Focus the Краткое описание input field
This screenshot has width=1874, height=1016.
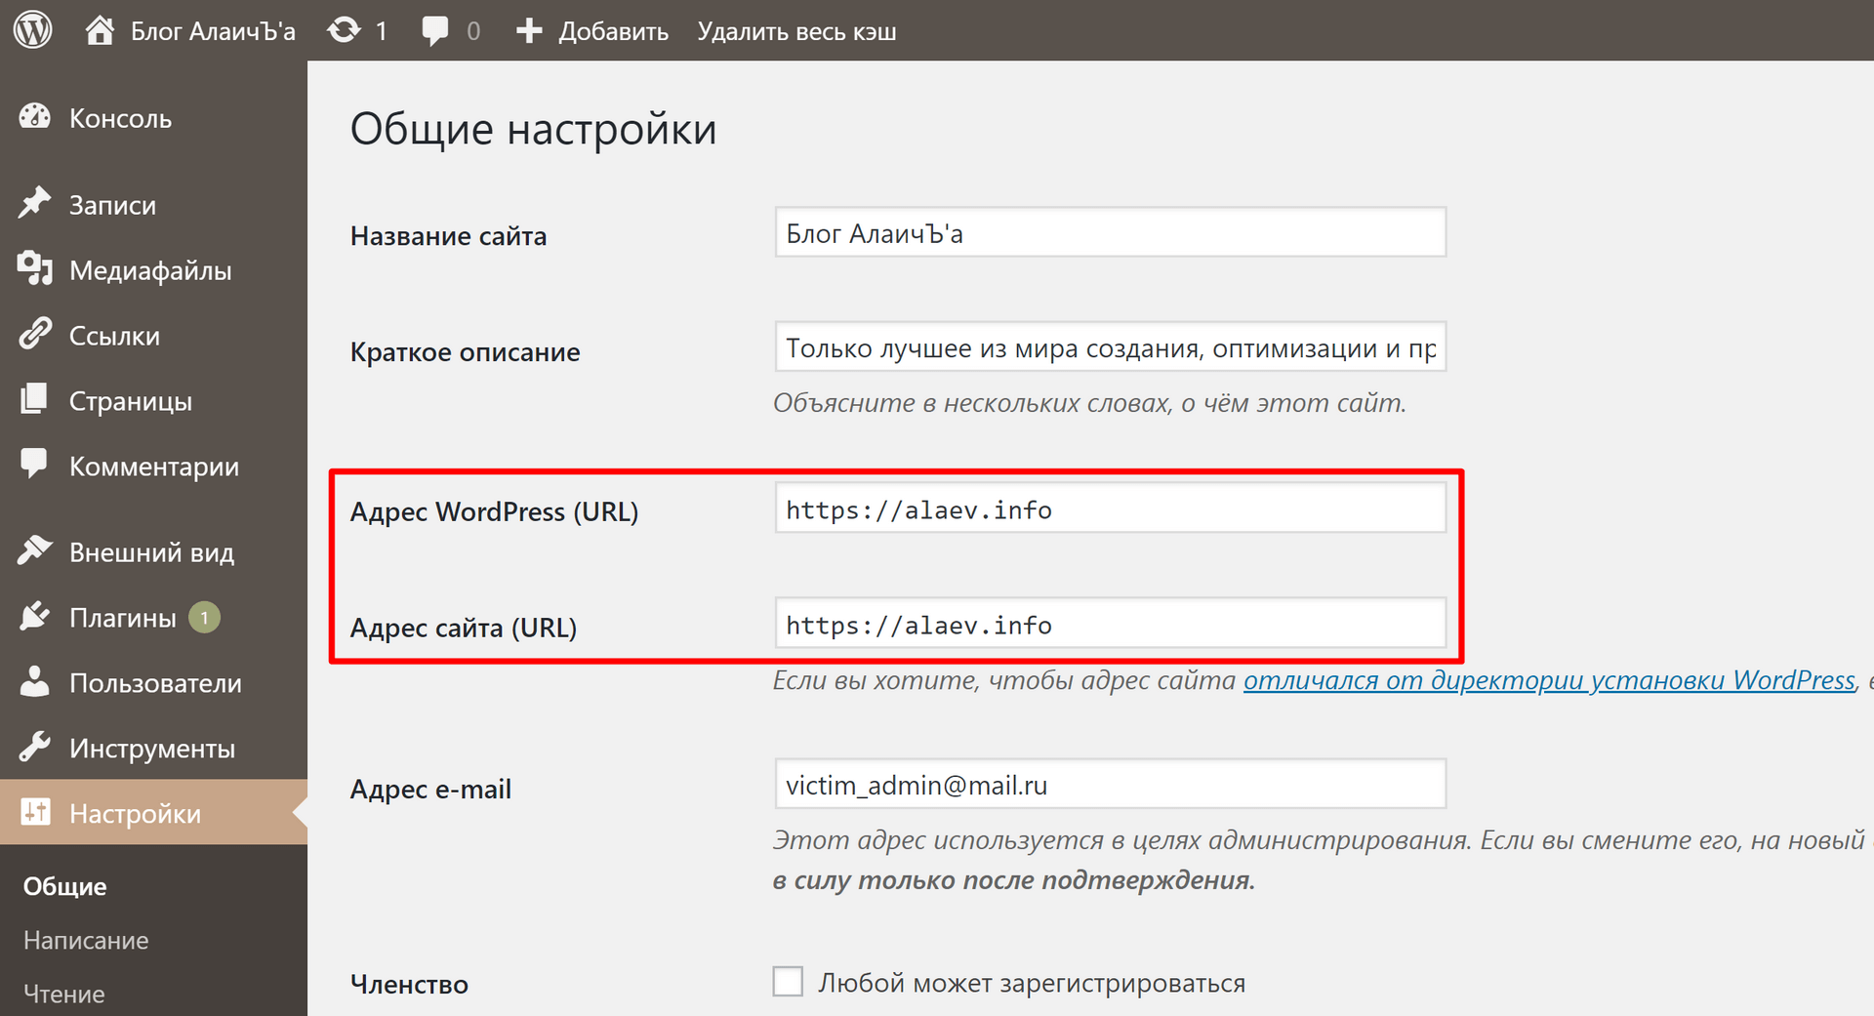click(x=1111, y=346)
